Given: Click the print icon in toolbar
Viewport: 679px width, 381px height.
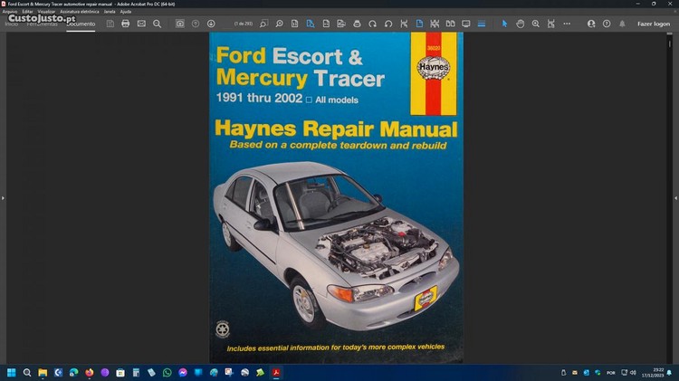Looking at the screenshot, I should click(125, 24).
